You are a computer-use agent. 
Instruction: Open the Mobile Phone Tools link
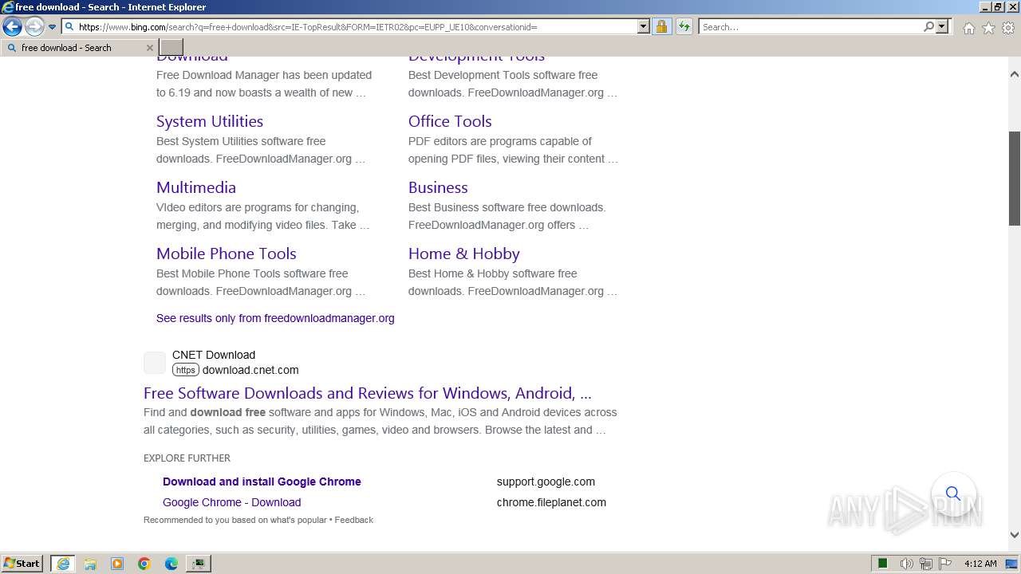click(x=227, y=254)
